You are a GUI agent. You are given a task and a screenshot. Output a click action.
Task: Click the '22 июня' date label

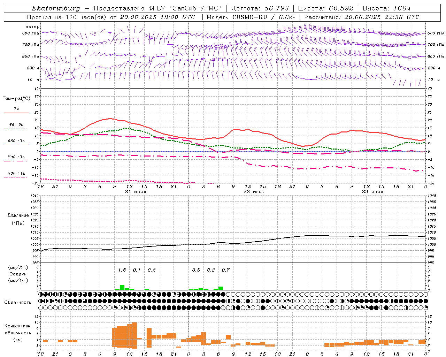coord(254,192)
